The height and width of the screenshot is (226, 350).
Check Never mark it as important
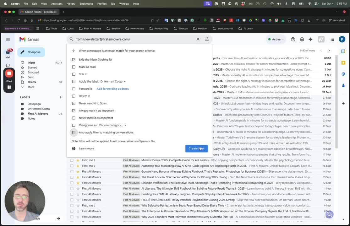click(74, 118)
